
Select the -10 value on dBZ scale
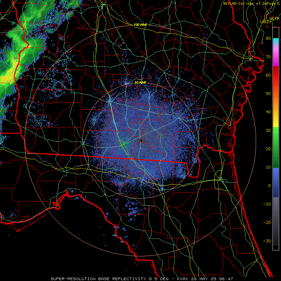(x=267, y=204)
